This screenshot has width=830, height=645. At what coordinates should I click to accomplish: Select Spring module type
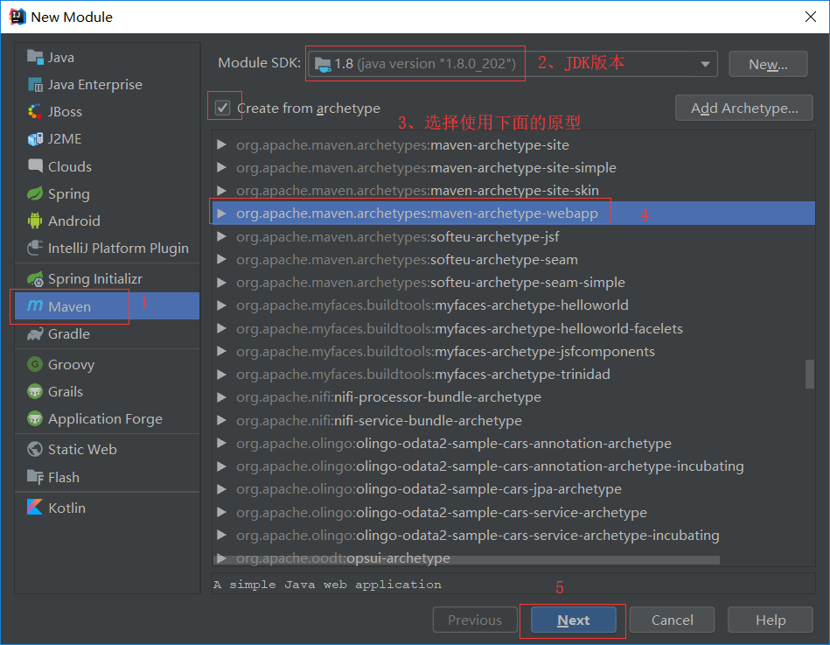point(107,193)
